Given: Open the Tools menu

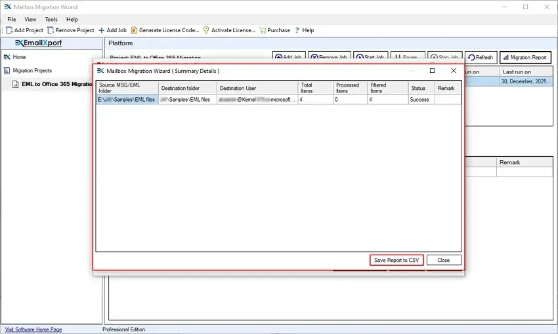Looking at the screenshot, I should click(x=51, y=19).
